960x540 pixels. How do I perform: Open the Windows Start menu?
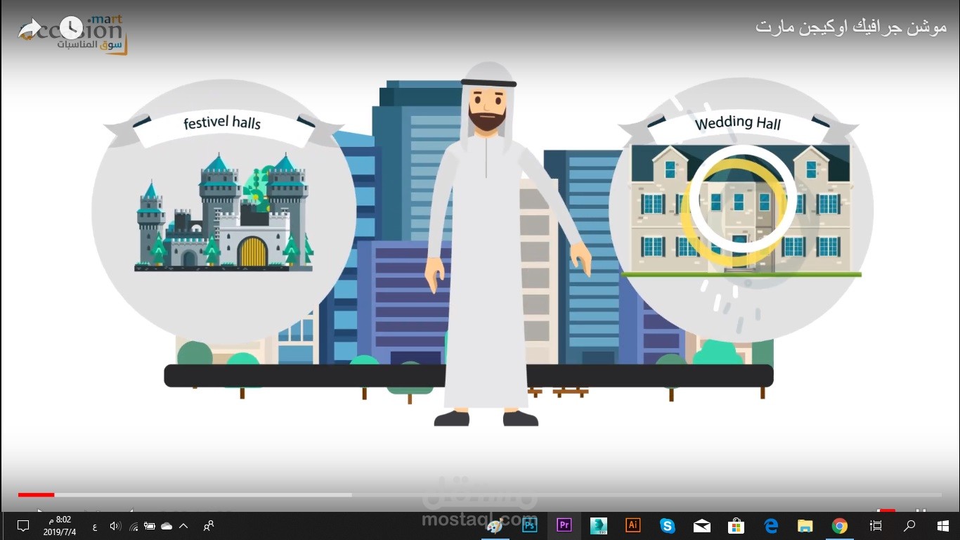943,525
